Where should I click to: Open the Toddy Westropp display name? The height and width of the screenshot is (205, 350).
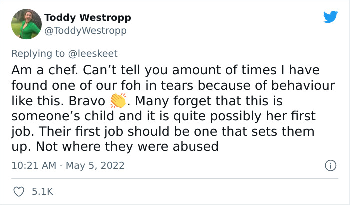tap(87, 18)
